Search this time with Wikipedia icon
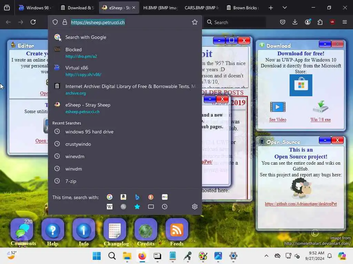This screenshot has height=264, width=353. (110, 207)
